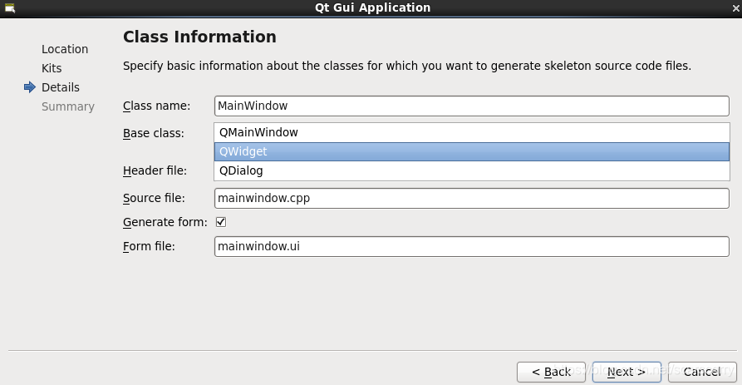This screenshot has height=385, width=742.
Task: Click the Class name label
Action: pos(157,106)
